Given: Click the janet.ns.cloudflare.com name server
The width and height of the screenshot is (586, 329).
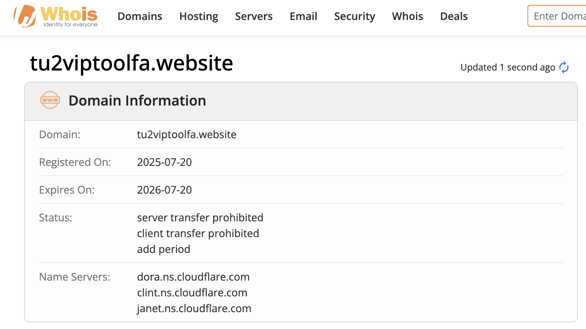Looking at the screenshot, I should coord(194,309).
